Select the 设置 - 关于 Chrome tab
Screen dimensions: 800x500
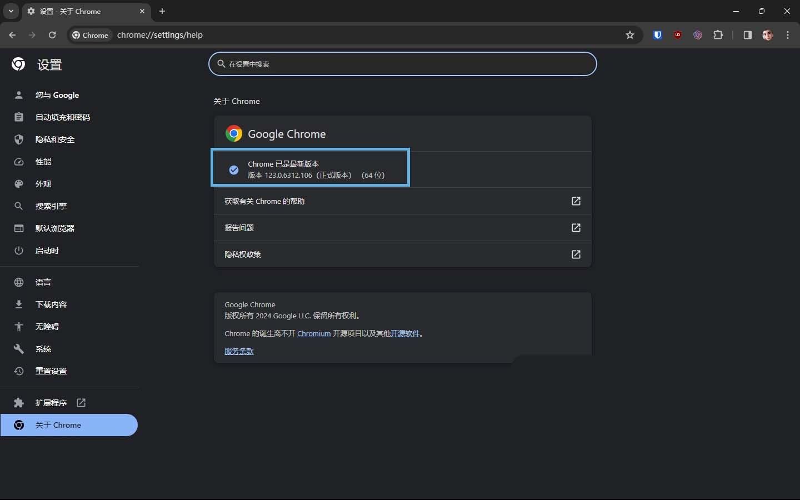pyautogui.click(x=86, y=11)
